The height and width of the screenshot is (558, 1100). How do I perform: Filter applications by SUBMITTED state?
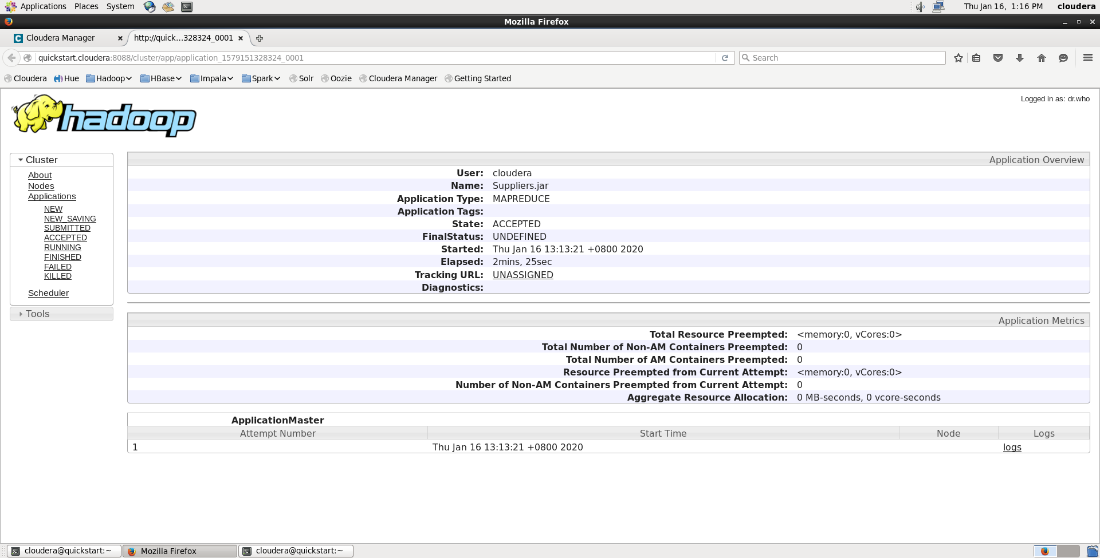(x=67, y=228)
